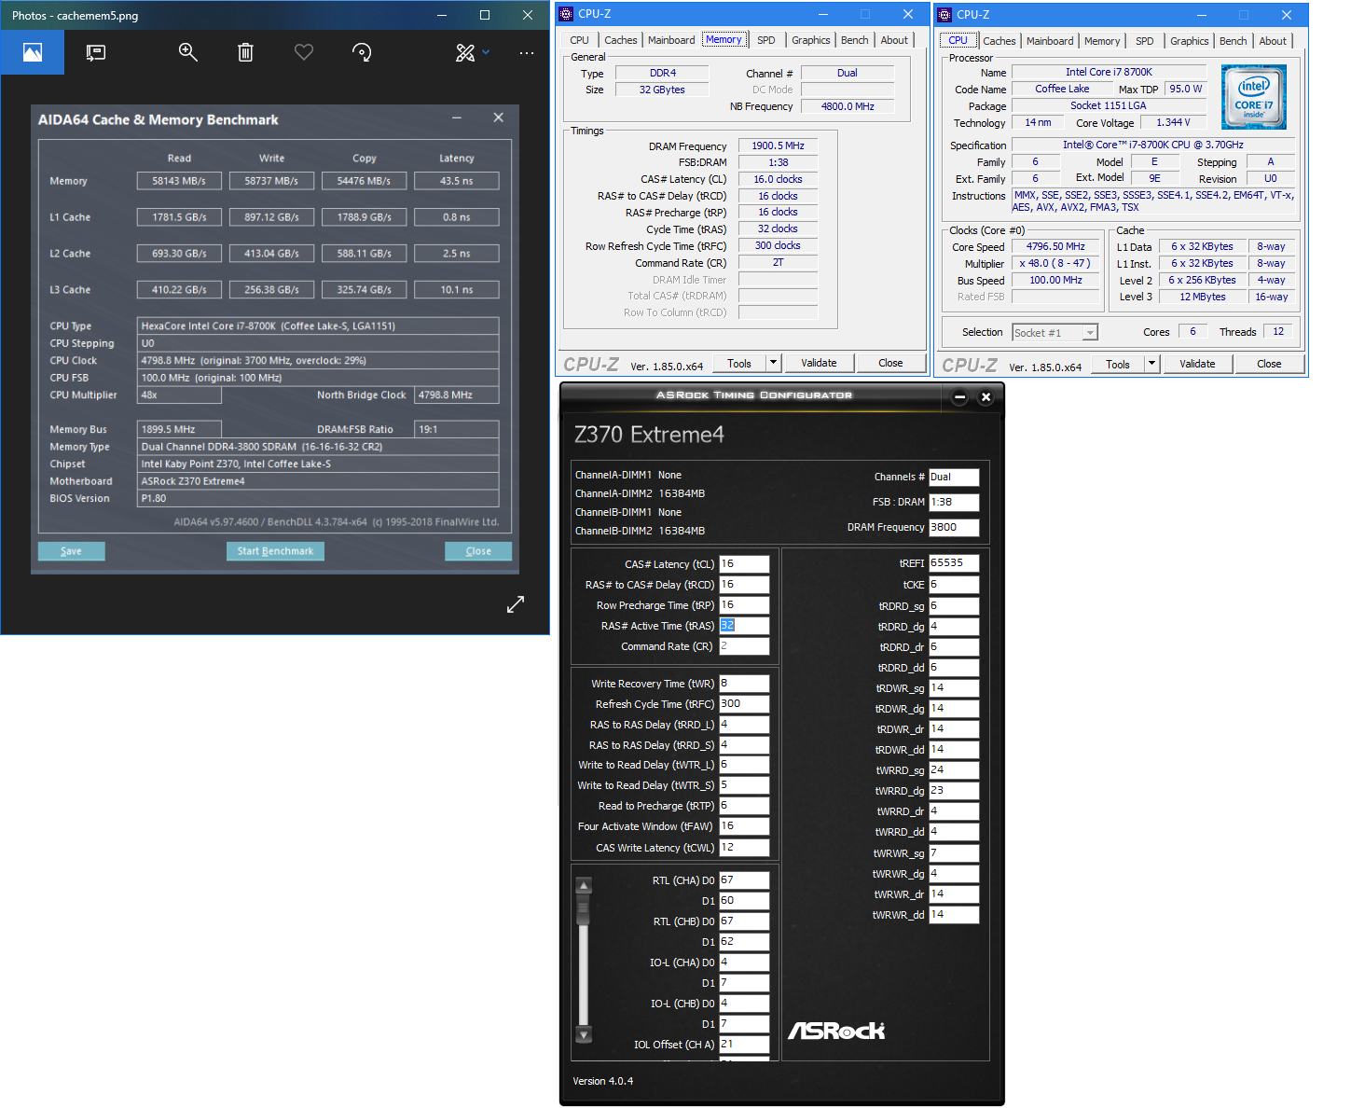Image resolution: width=1351 pixels, height=1108 pixels.
Task: Open Caches tab in CPU-Z Memory window
Action: click(621, 40)
